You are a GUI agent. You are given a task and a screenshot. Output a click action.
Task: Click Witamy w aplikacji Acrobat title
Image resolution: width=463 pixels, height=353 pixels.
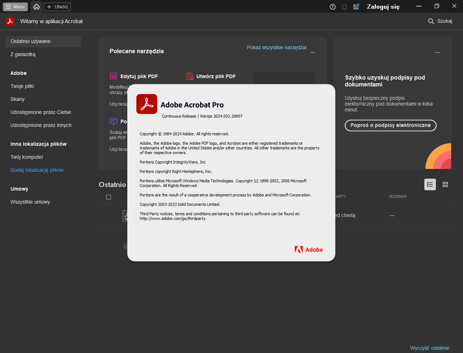pos(51,21)
